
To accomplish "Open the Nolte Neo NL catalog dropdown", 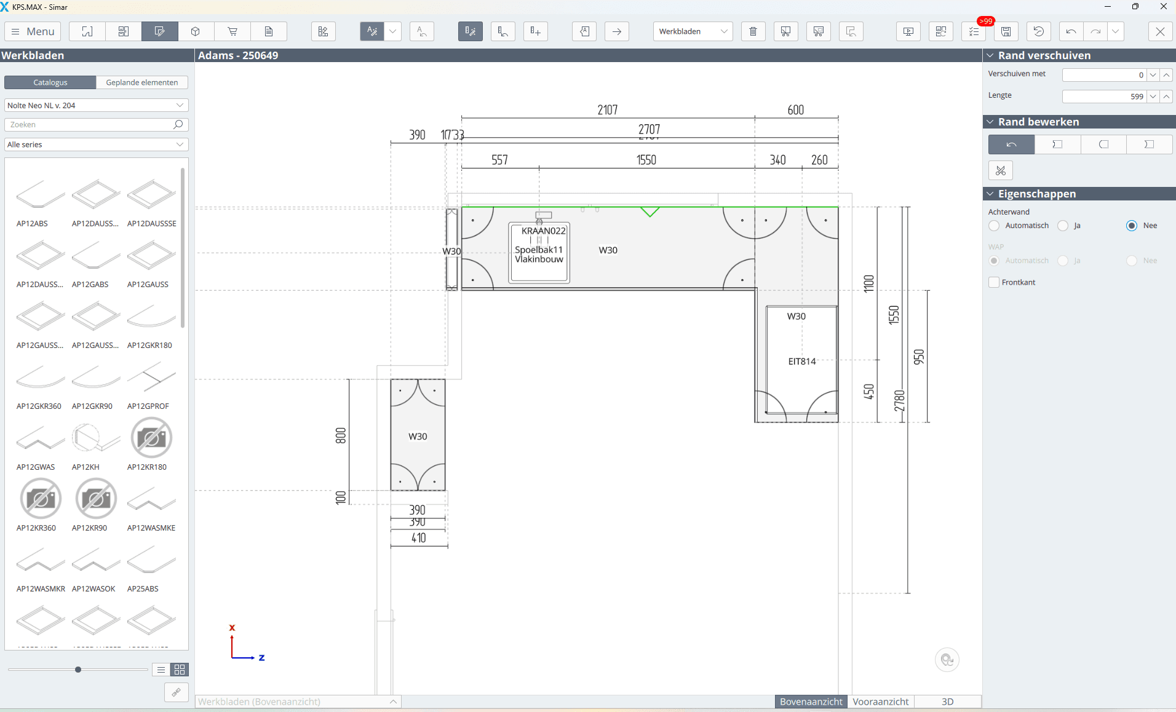I will click(x=96, y=105).
